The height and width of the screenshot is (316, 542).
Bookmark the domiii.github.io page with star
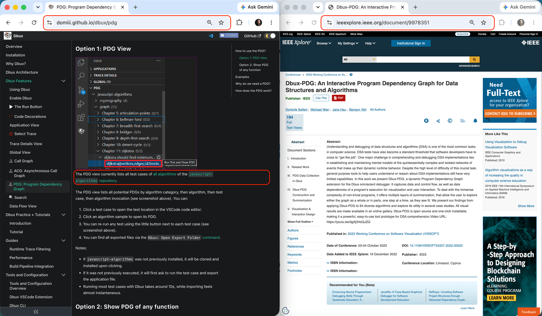pyautogui.click(x=221, y=23)
